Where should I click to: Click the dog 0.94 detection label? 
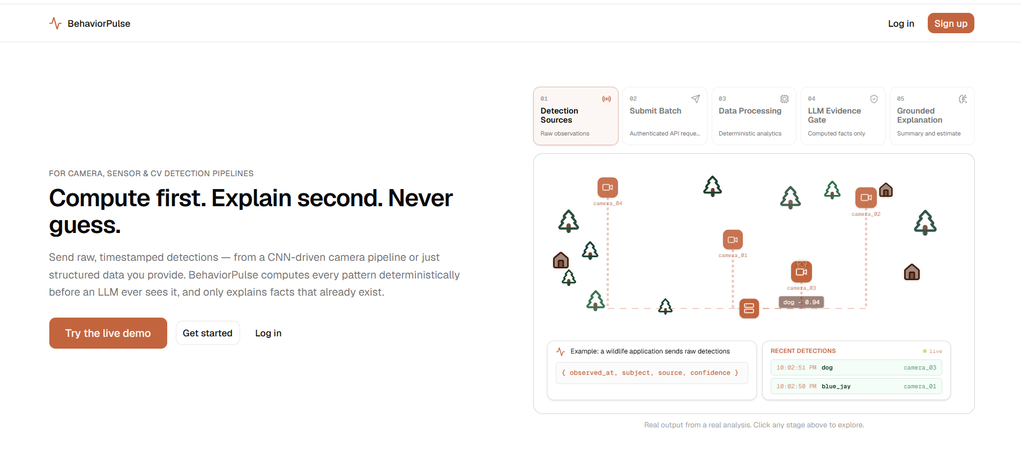tap(801, 302)
